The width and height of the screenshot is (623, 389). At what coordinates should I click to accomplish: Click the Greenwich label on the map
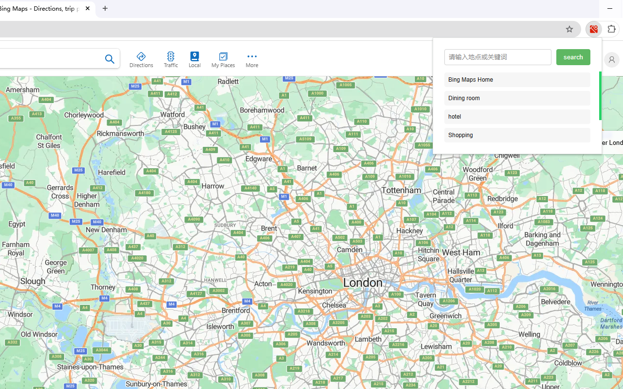click(445, 316)
